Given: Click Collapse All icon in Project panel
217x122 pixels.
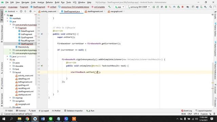Looking at the screenshot, I should click(25, 11).
